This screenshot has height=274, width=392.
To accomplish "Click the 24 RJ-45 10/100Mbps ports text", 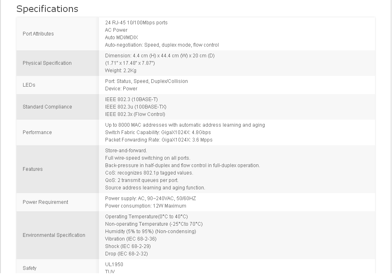I will 136,23.
